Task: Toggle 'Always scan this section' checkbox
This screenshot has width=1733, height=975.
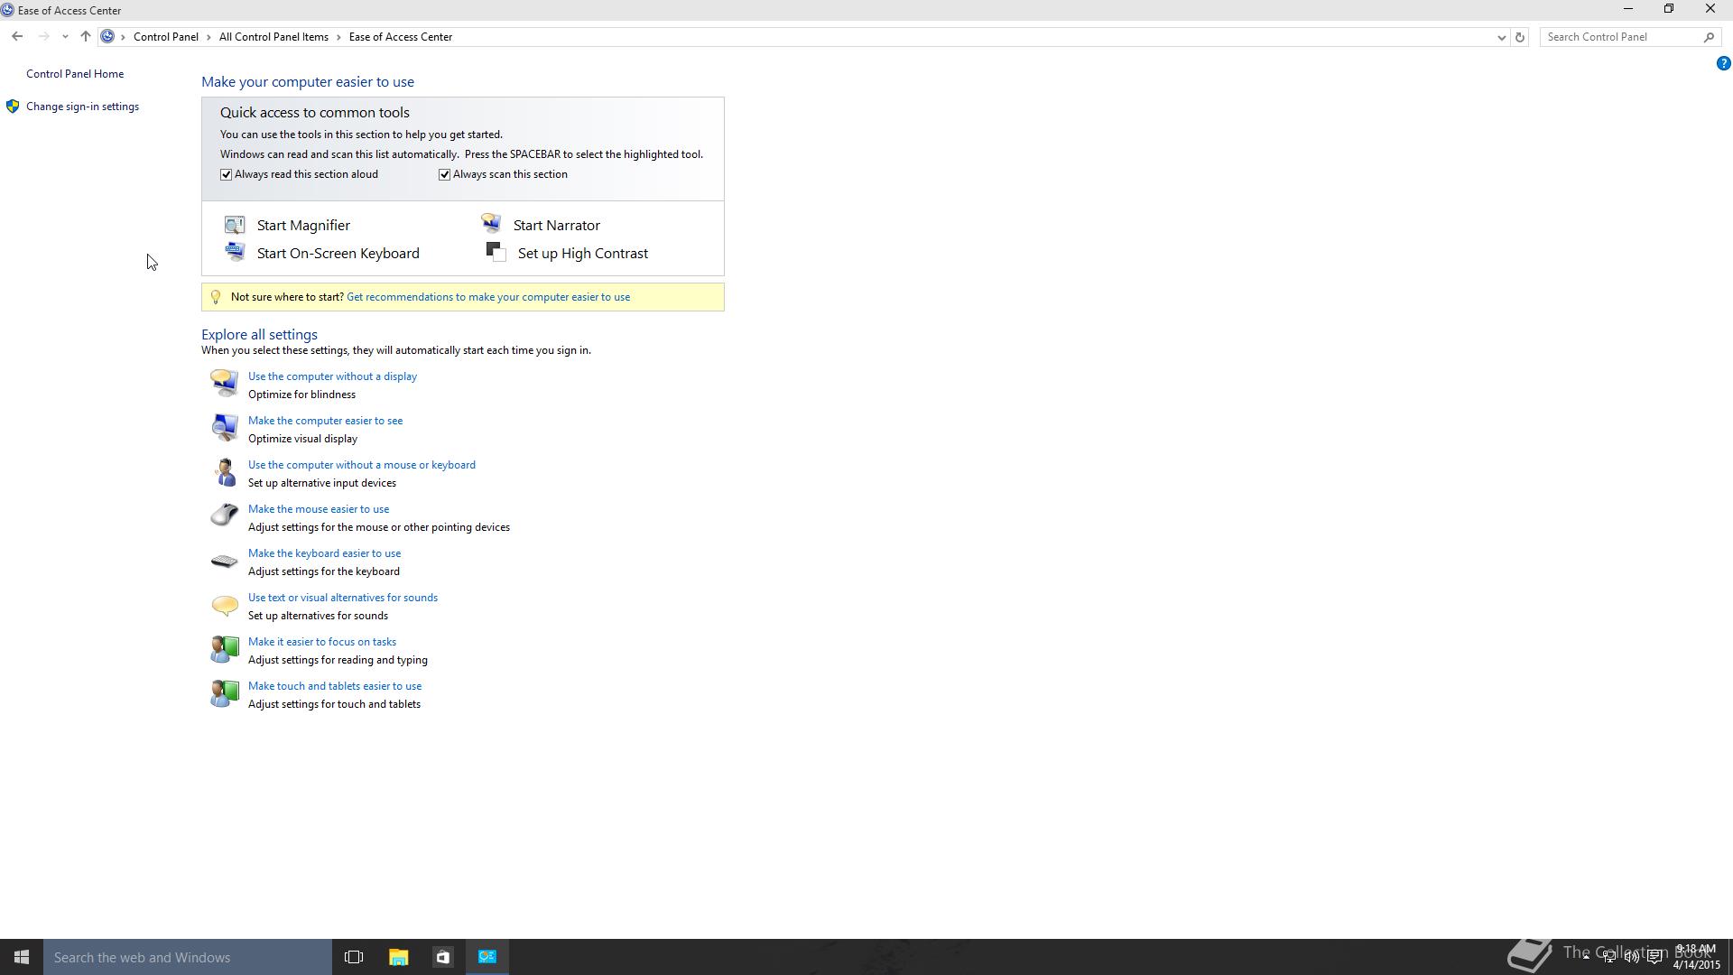Action: click(445, 174)
